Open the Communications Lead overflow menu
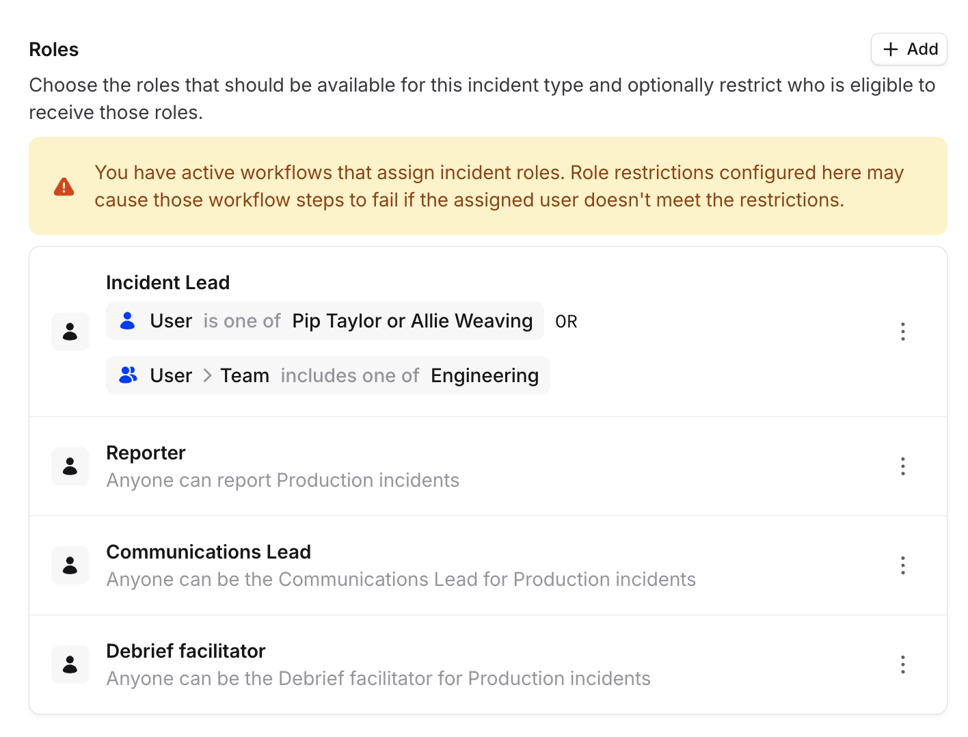 902,565
